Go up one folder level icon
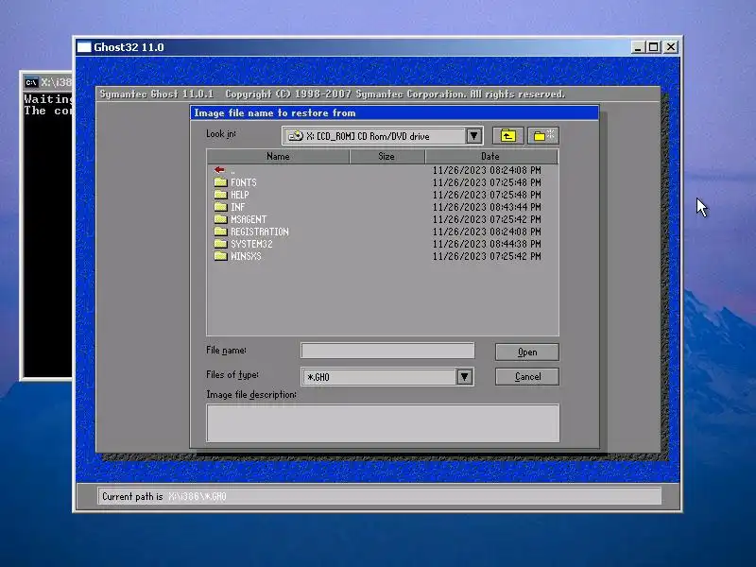The height and width of the screenshot is (567, 756). [x=507, y=136]
